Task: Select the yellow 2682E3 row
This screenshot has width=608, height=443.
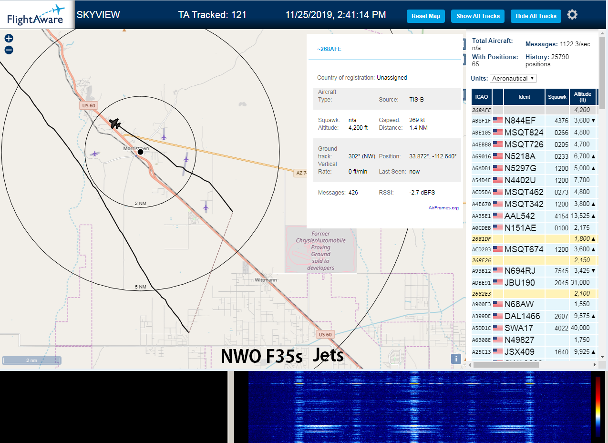Action: (534, 293)
